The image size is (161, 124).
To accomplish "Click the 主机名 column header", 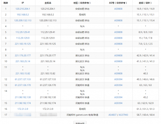I will tap(48, 3).
